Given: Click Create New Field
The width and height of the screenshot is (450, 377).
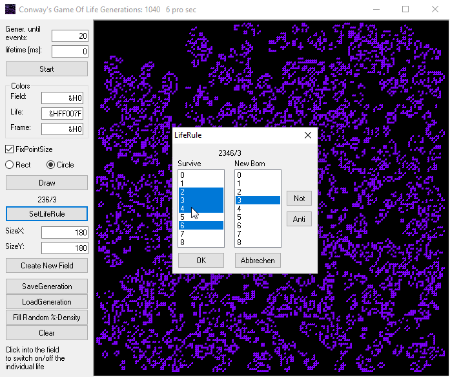Looking at the screenshot, I should click(46, 266).
